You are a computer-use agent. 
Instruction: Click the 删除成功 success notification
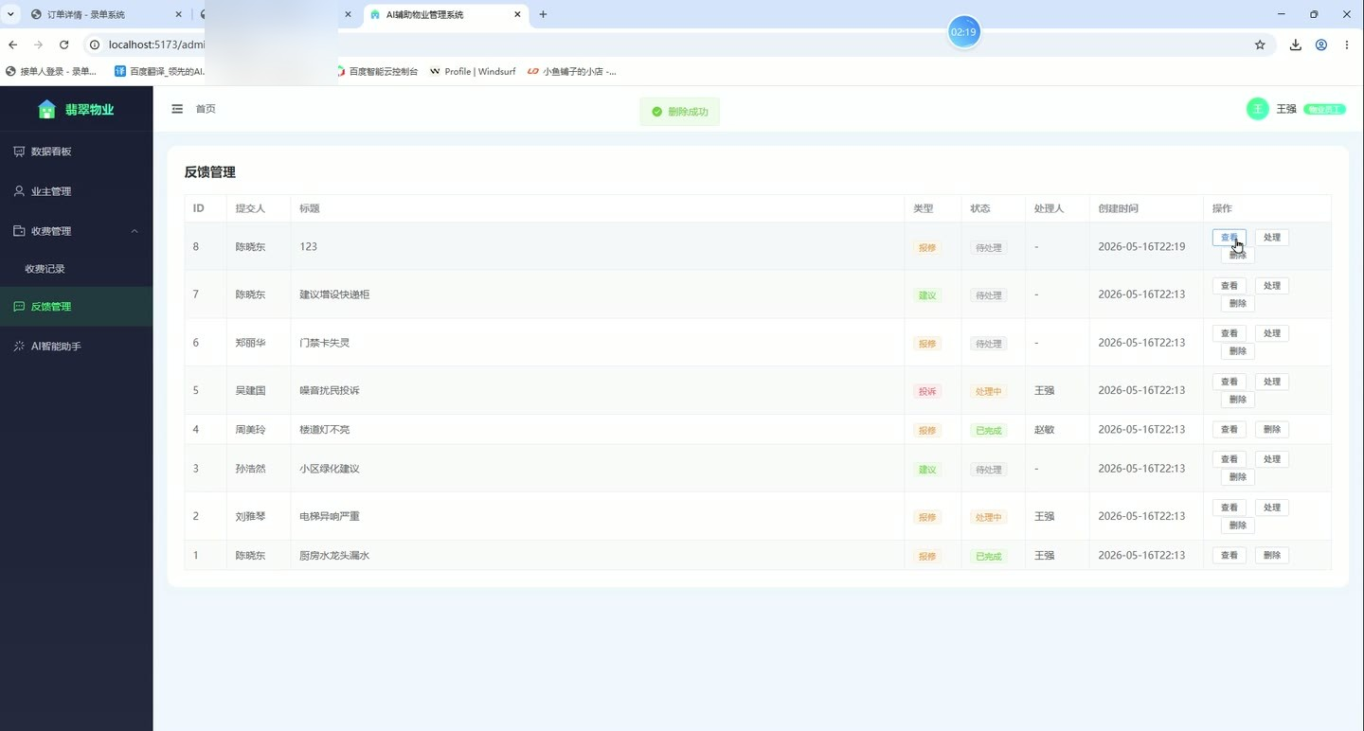pyautogui.click(x=680, y=112)
